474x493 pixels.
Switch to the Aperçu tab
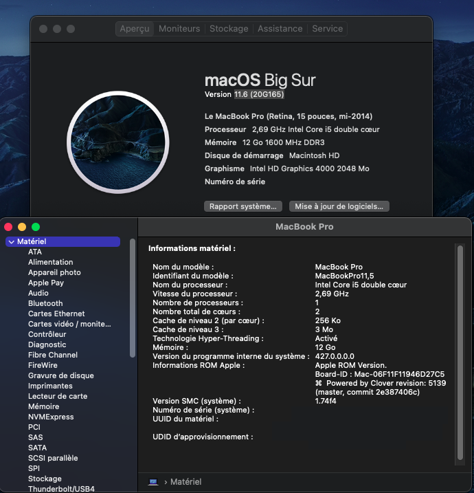(x=135, y=29)
